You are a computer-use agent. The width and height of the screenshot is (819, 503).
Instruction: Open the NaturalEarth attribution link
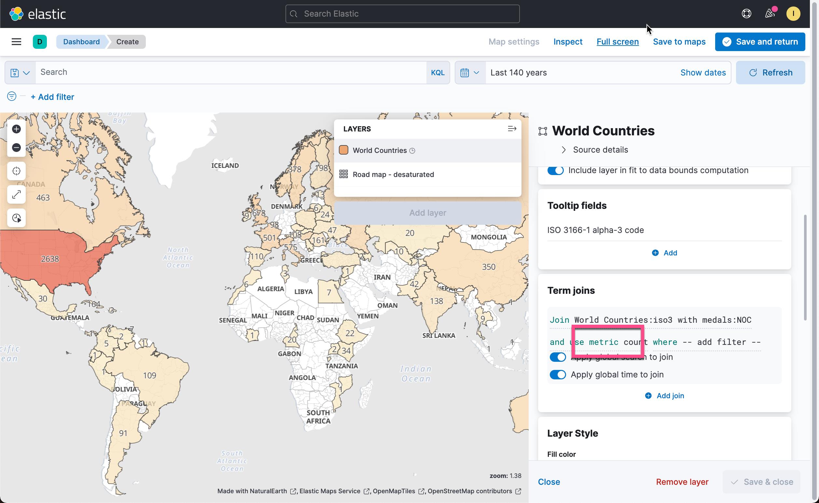pos(256,491)
